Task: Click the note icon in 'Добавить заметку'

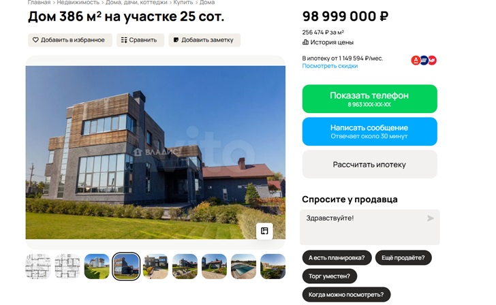Action: pyautogui.click(x=176, y=40)
